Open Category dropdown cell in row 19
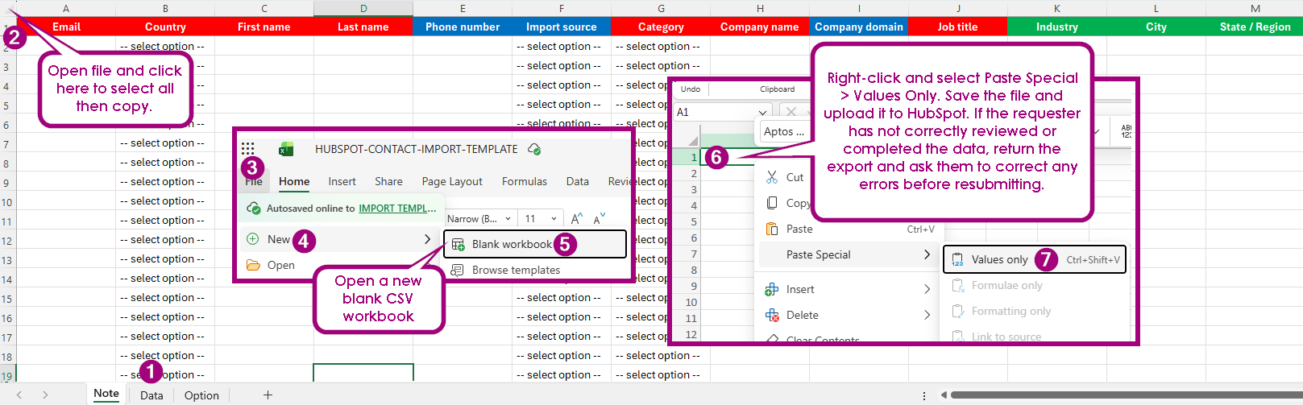 click(x=661, y=375)
